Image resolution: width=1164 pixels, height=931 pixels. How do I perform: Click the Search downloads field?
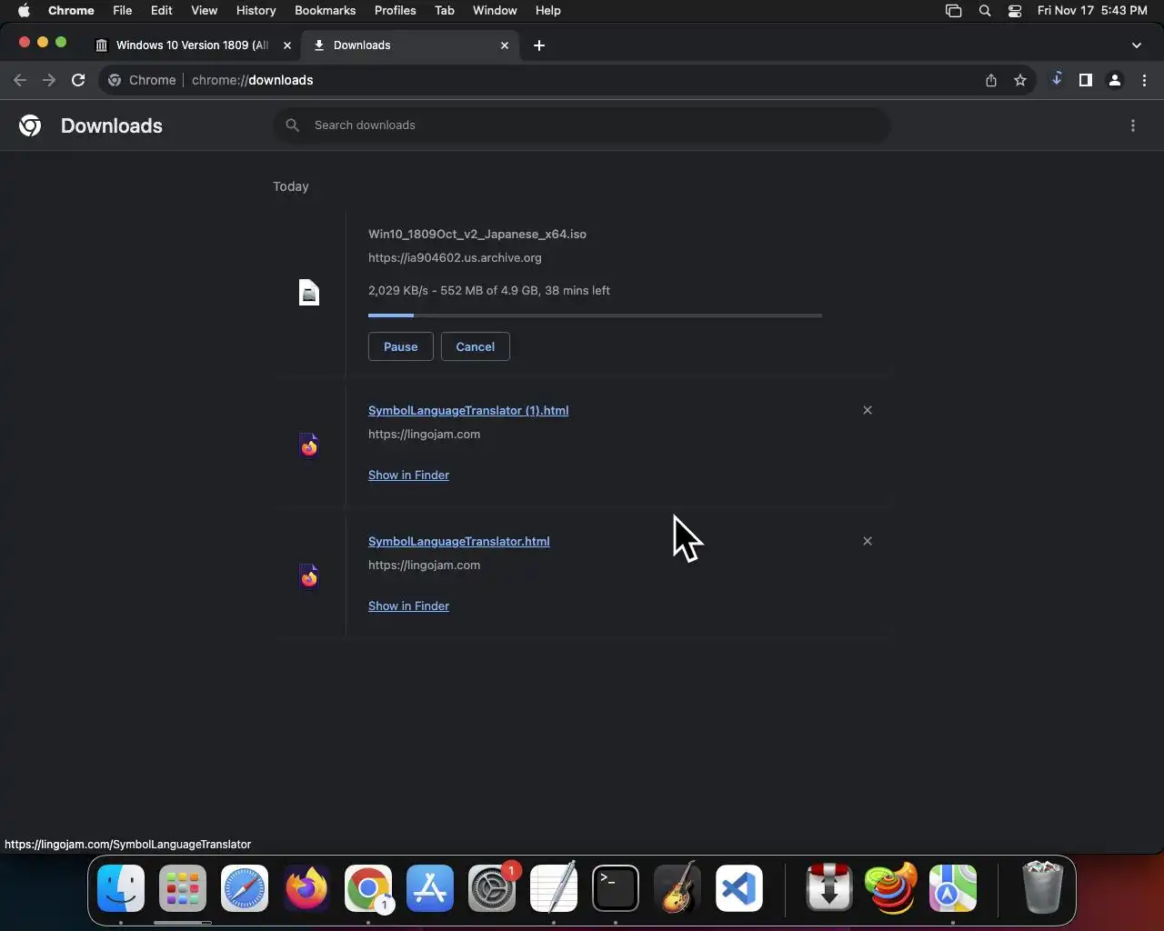coord(582,125)
